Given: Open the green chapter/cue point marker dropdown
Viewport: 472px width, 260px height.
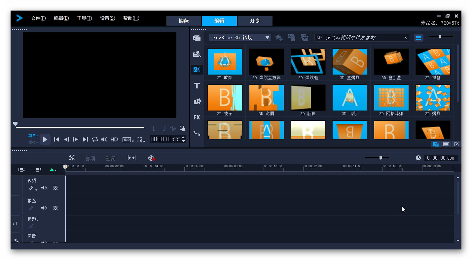Looking at the screenshot, I should [53, 170].
